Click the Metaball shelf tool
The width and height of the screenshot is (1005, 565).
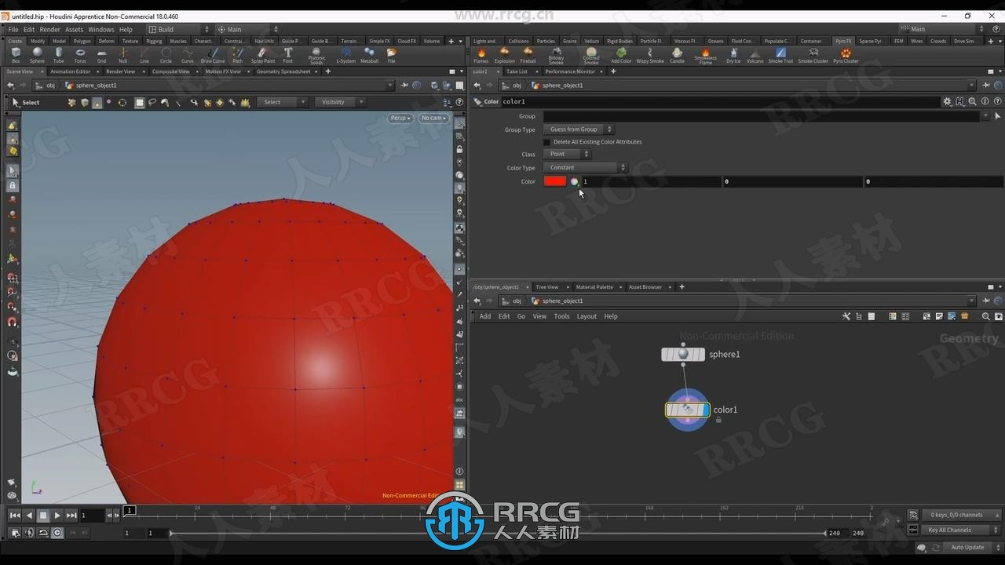(x=369, y=55)
